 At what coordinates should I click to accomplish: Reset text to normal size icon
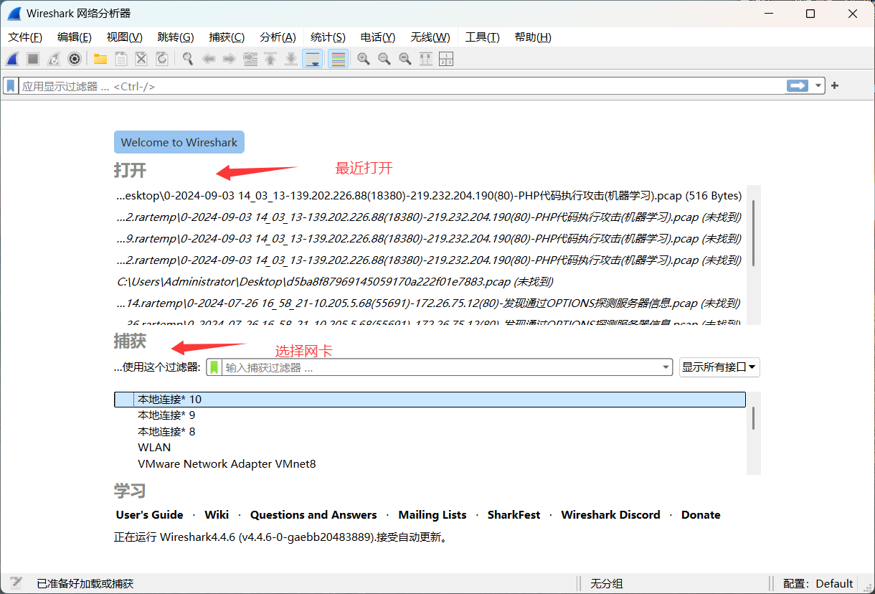point(405,59)
